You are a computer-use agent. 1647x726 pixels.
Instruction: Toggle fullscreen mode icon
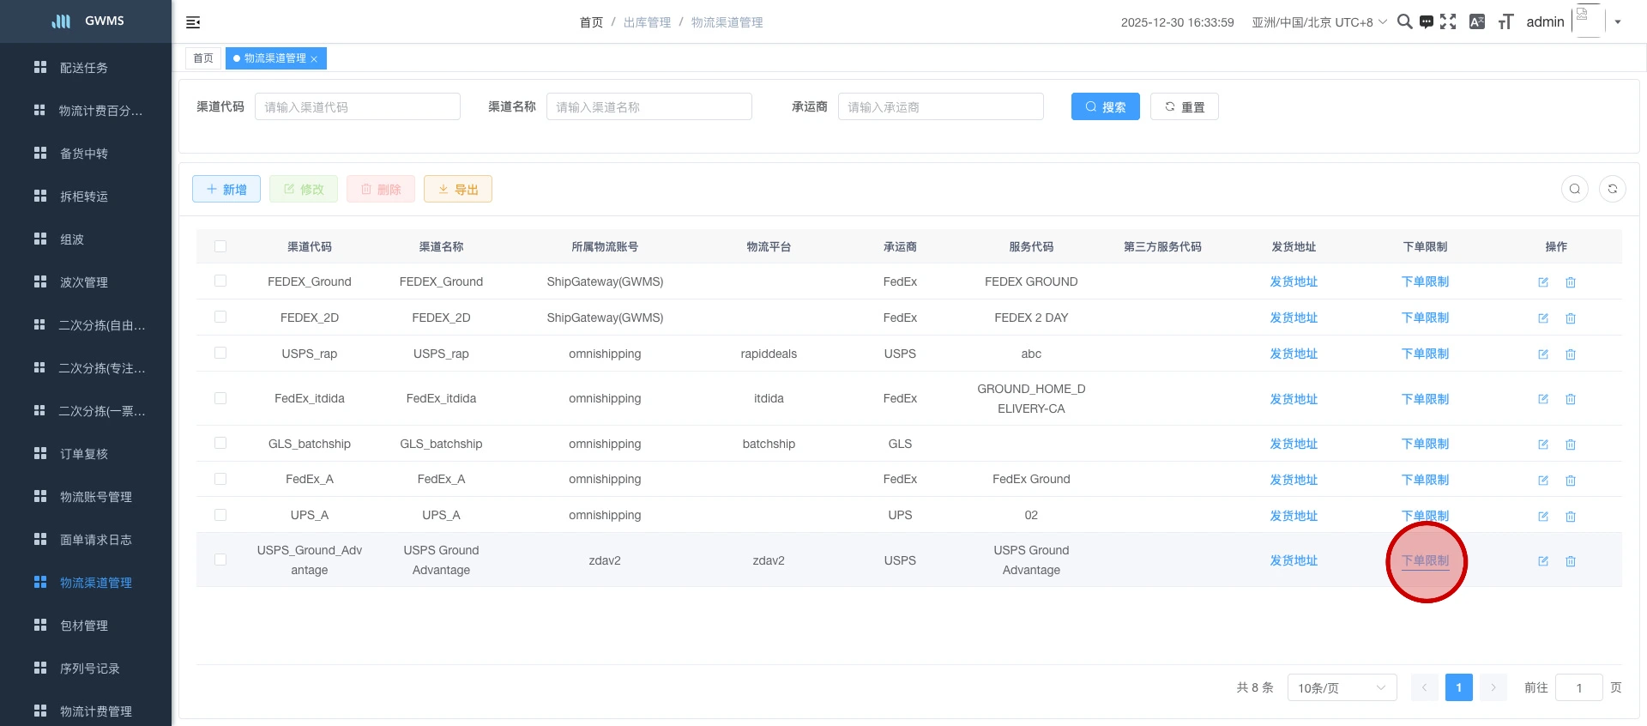(1448, 21)
